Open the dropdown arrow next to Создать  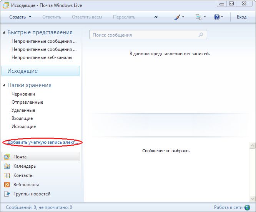tap(30, 17)
